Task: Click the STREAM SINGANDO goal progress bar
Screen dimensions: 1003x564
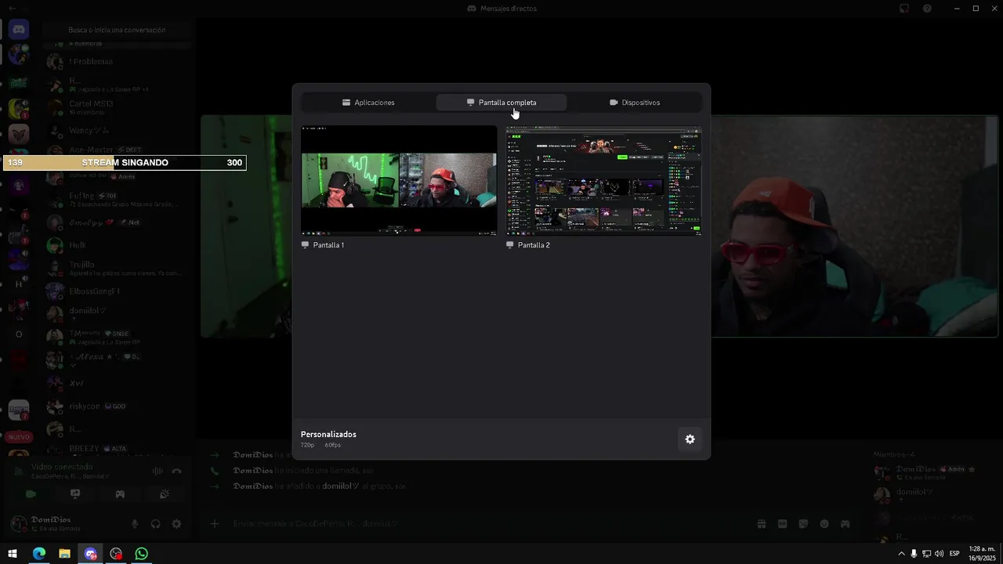Action: pos(125,163)
